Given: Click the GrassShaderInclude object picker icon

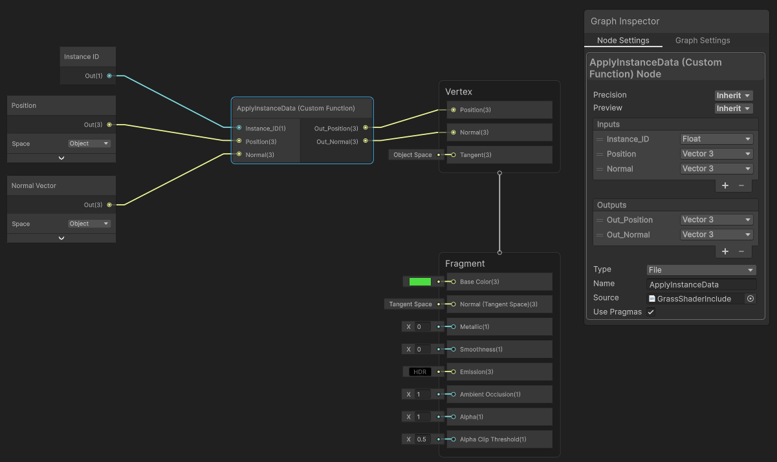Looking at the screenshot, I should pyautogui.click(x=750, y=298).
